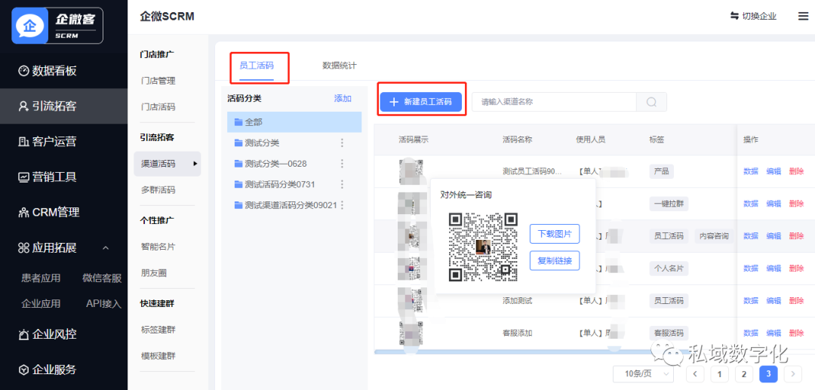The width and height of the screenshot is (815, 390).
Task: Go to next page arrow
Action: click(793, 374)
